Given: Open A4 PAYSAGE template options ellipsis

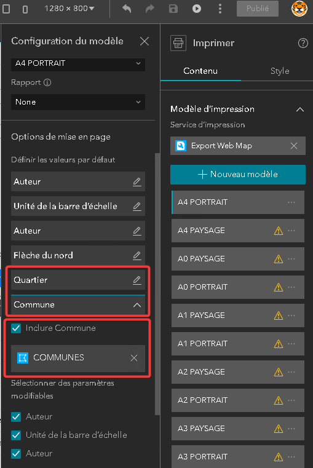Looking at the screenshot, I should click(291, 231).
